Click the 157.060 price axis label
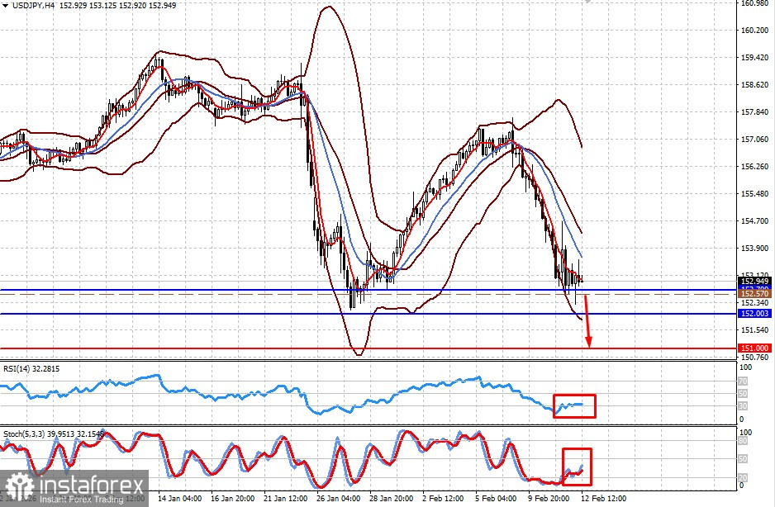This screenshot has height=507, width=775. tap(754, 139)
